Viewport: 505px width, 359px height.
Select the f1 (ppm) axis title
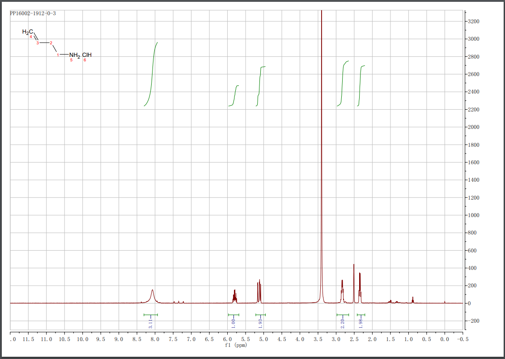coord(235,345)
